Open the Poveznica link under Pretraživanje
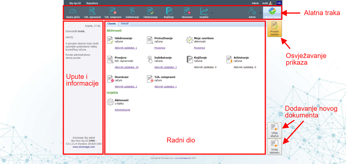This screenshot has height=164, width=346. click(x=160, y=48)
